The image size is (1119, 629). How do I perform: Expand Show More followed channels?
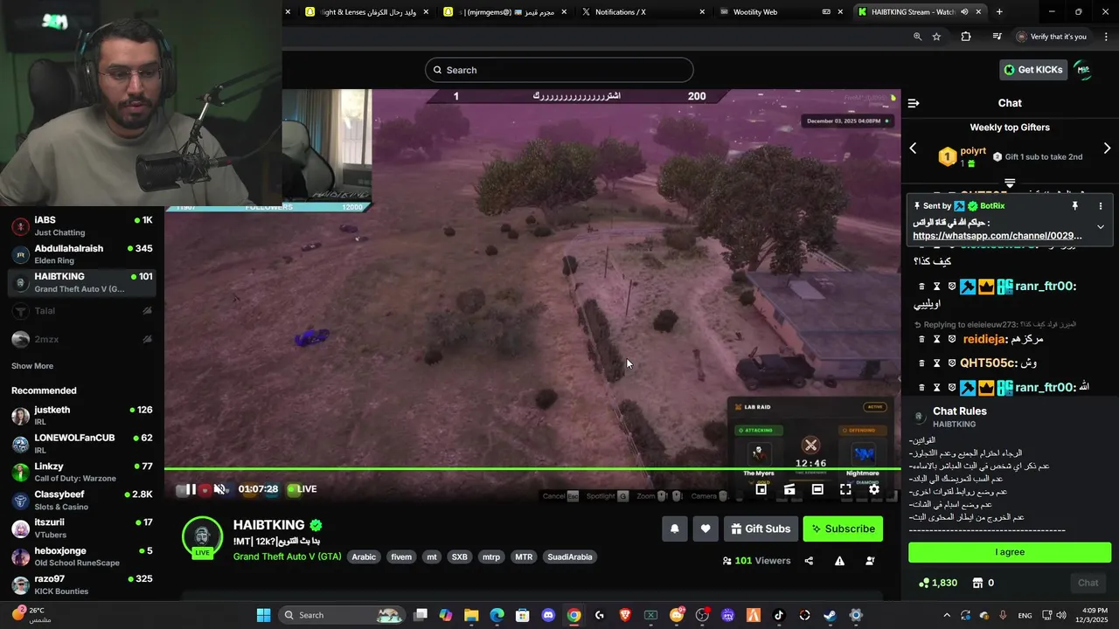[x=32, y=366]
